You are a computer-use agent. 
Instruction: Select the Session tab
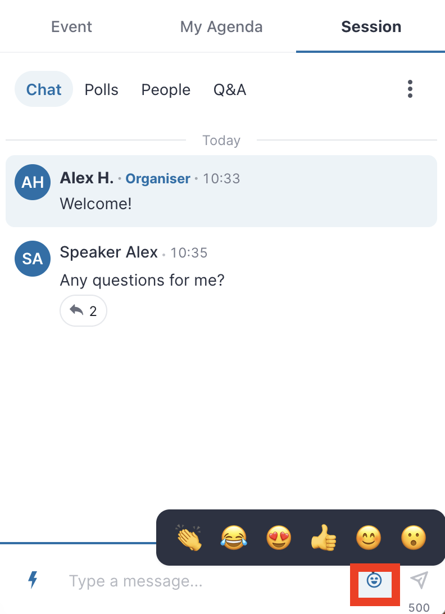371,26
